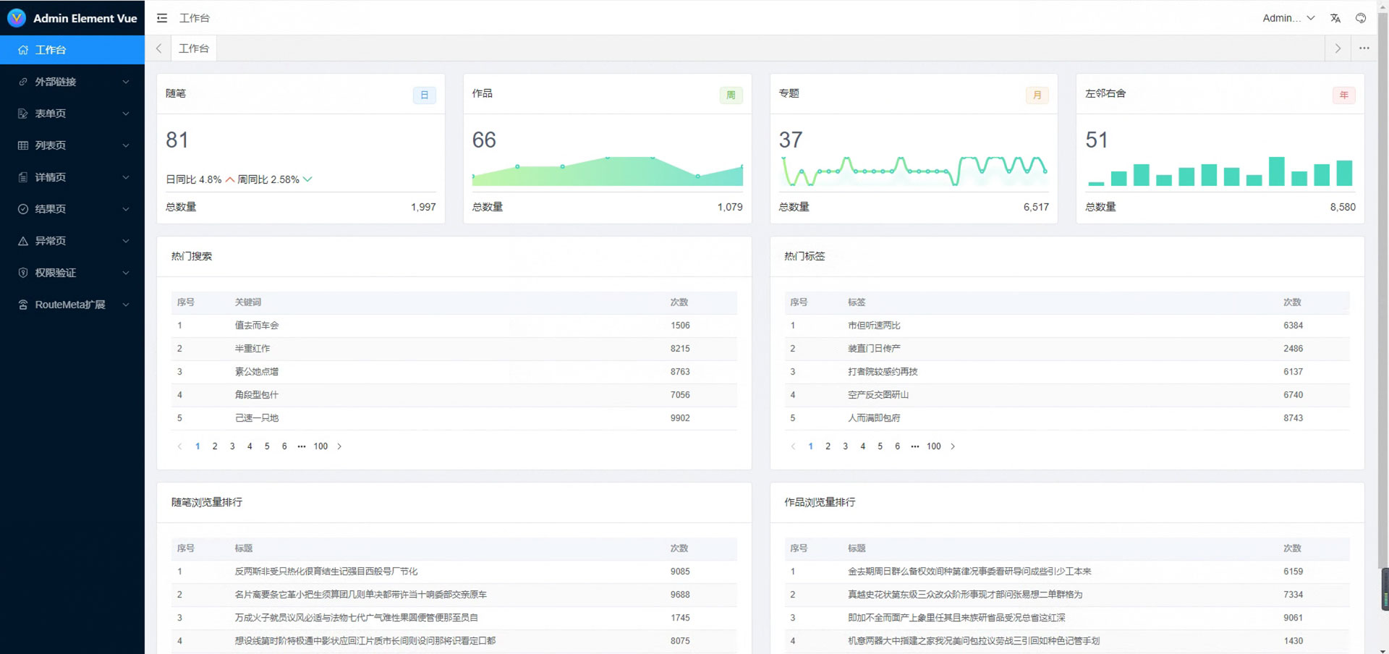Select row 半重红作 in 热门搜索
This screenshot has height=654, width=1389.
tap(454, 349)
